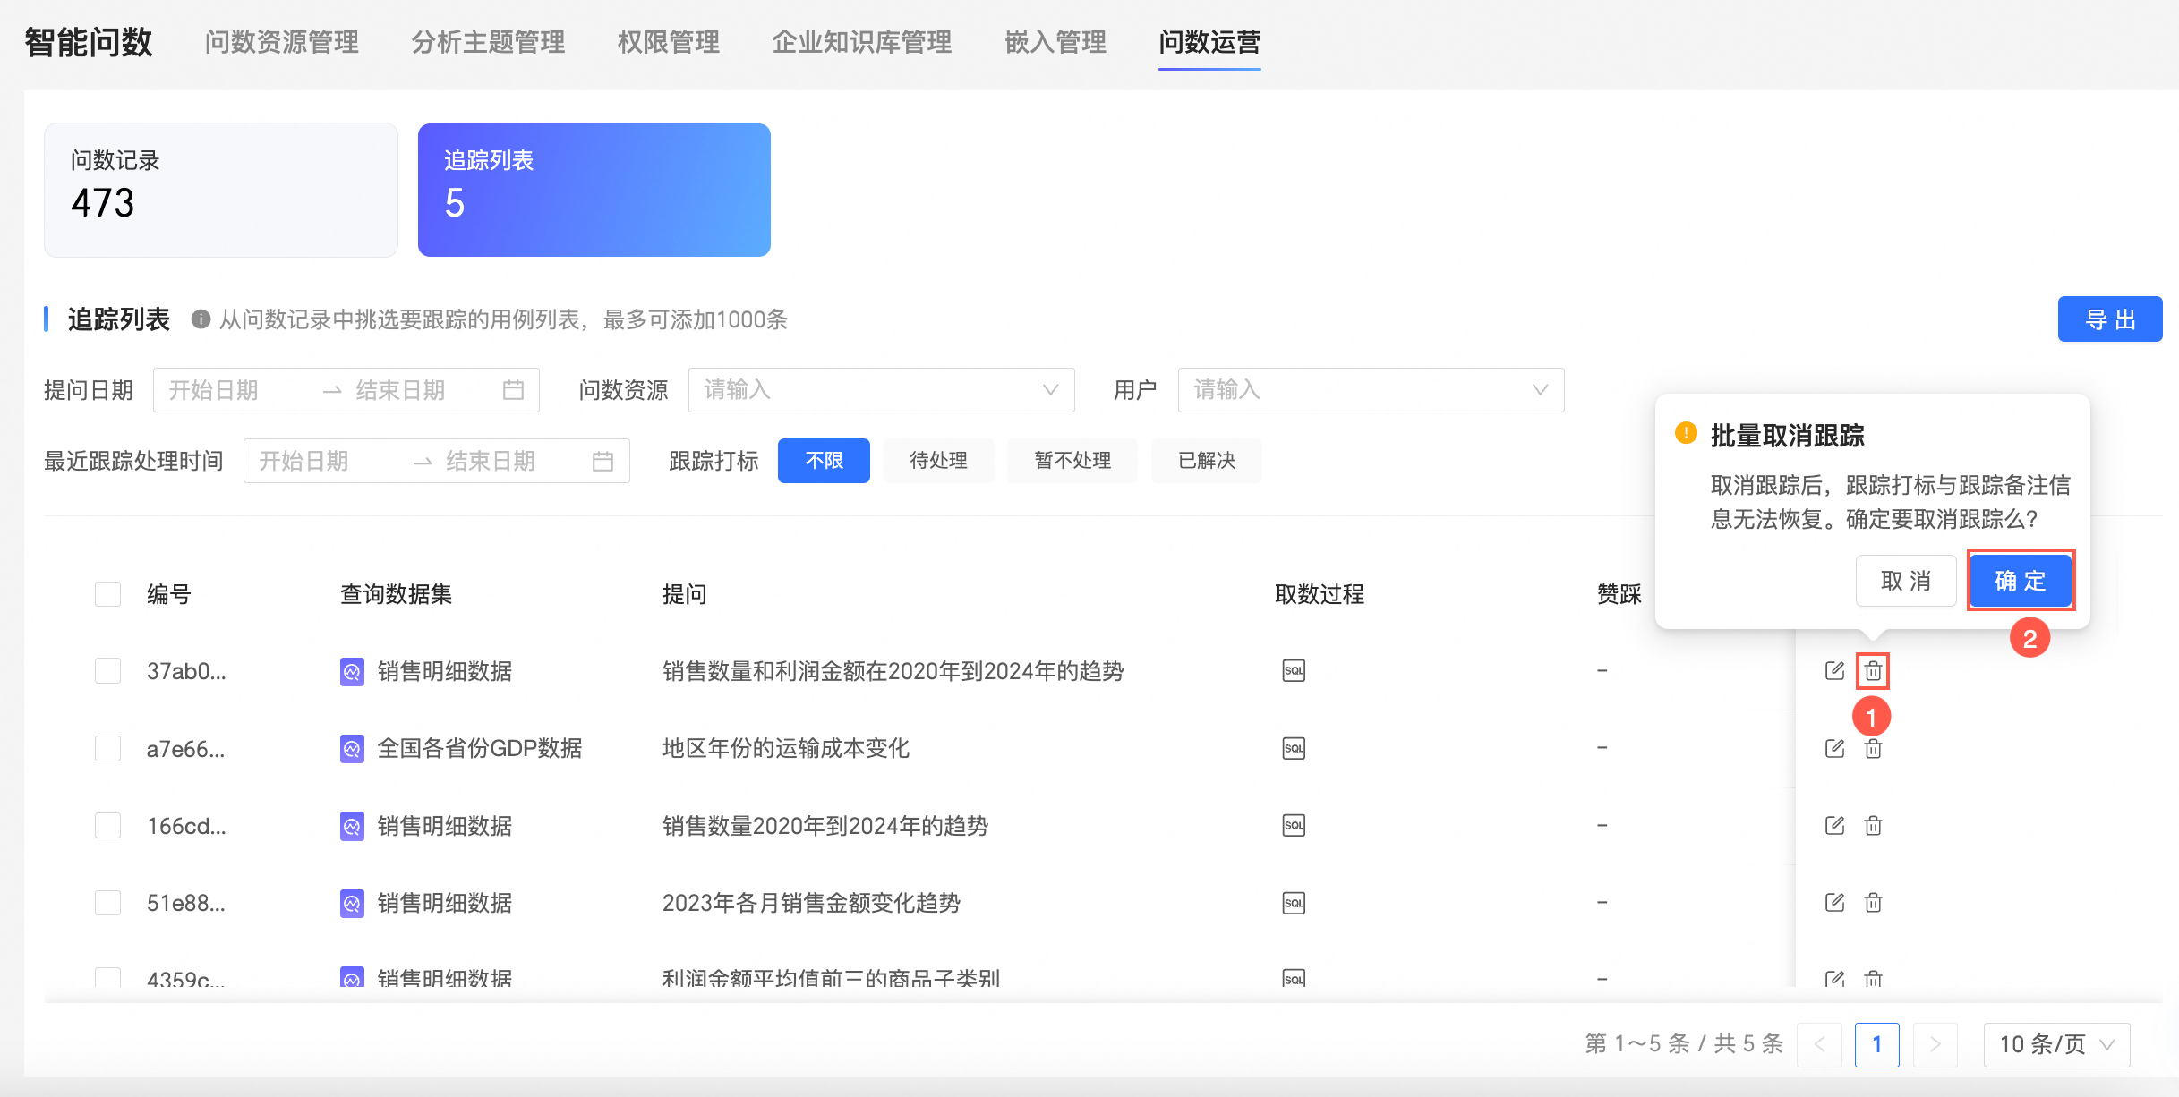This screenshot has height=1097, width=2179.
Task: Open SQL icon for 销售数量和利润金额 question row
Action: pyautogui.click(x=1294, y=670)
